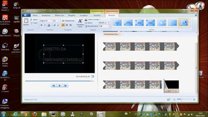Click the effects gallery up arrow

tap(190, 20)
